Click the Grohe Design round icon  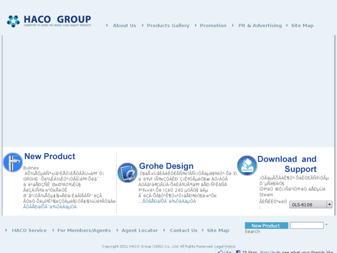pos(127,173)
